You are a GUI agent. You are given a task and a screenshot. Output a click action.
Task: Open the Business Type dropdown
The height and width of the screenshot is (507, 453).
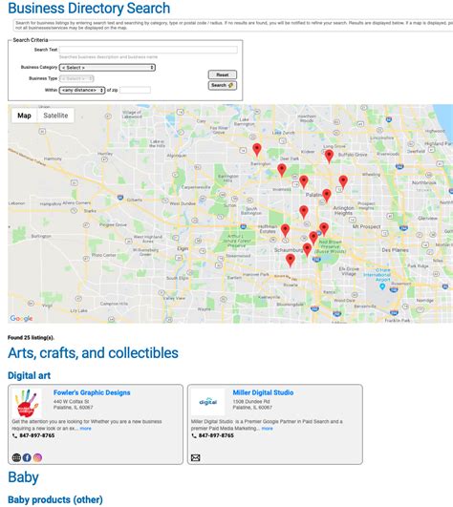[76, 78]
